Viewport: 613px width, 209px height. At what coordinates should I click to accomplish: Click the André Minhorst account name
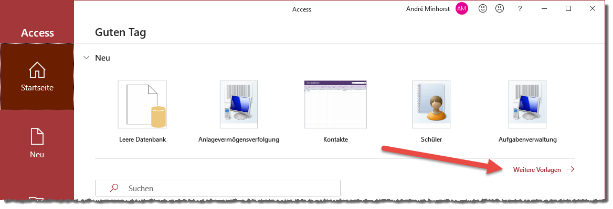428,8
